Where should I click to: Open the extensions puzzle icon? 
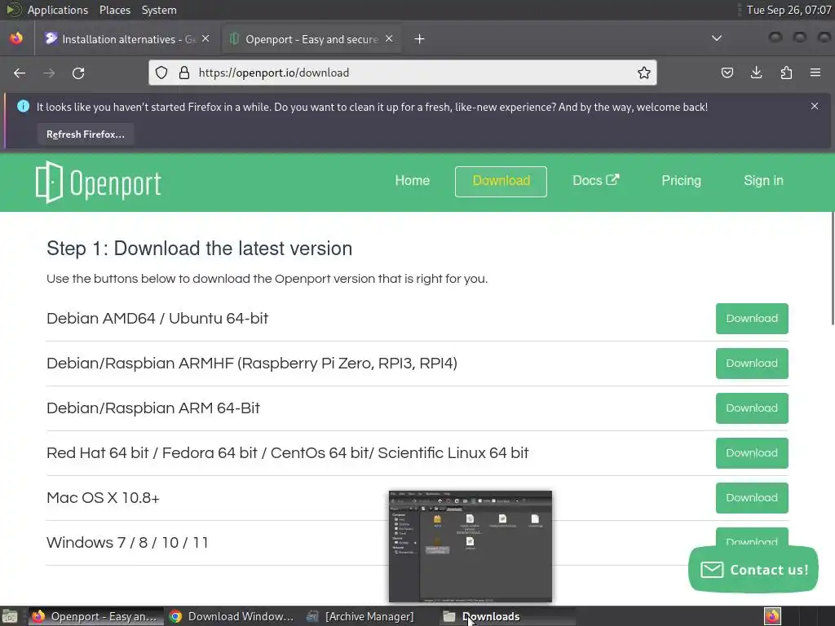pyautogui.click(x=786, y=73)
